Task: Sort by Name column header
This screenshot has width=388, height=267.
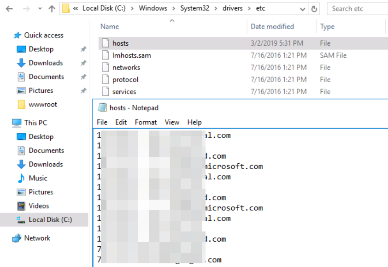Action: click(110, 26)
